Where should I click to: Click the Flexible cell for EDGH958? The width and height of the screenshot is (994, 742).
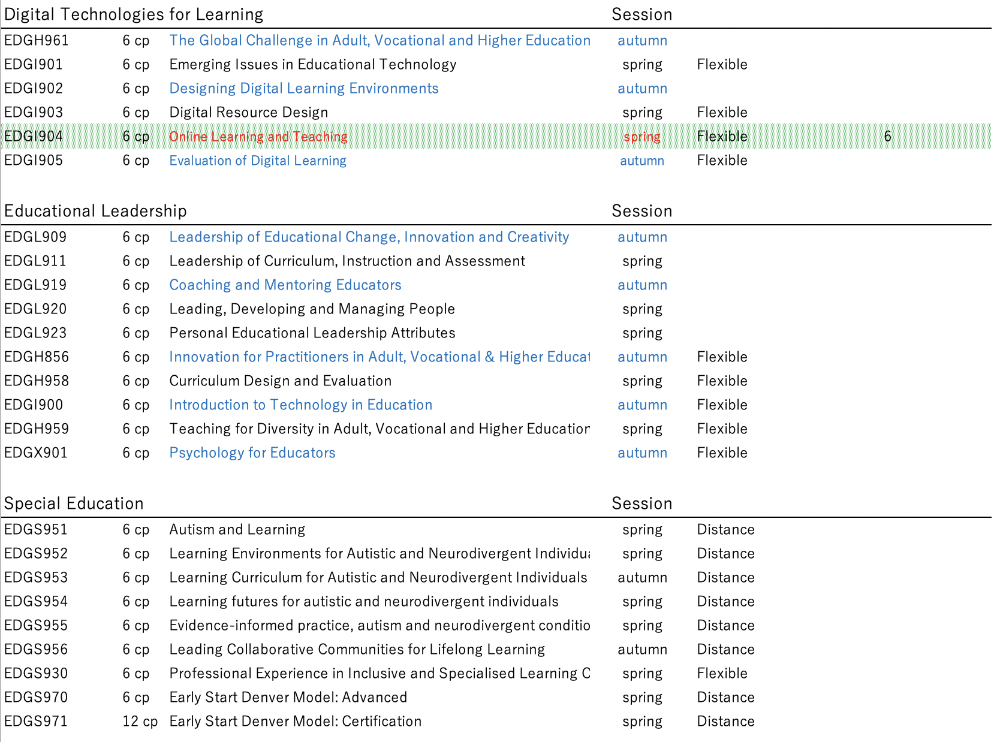pyautogui.click(x=722, y=381)
